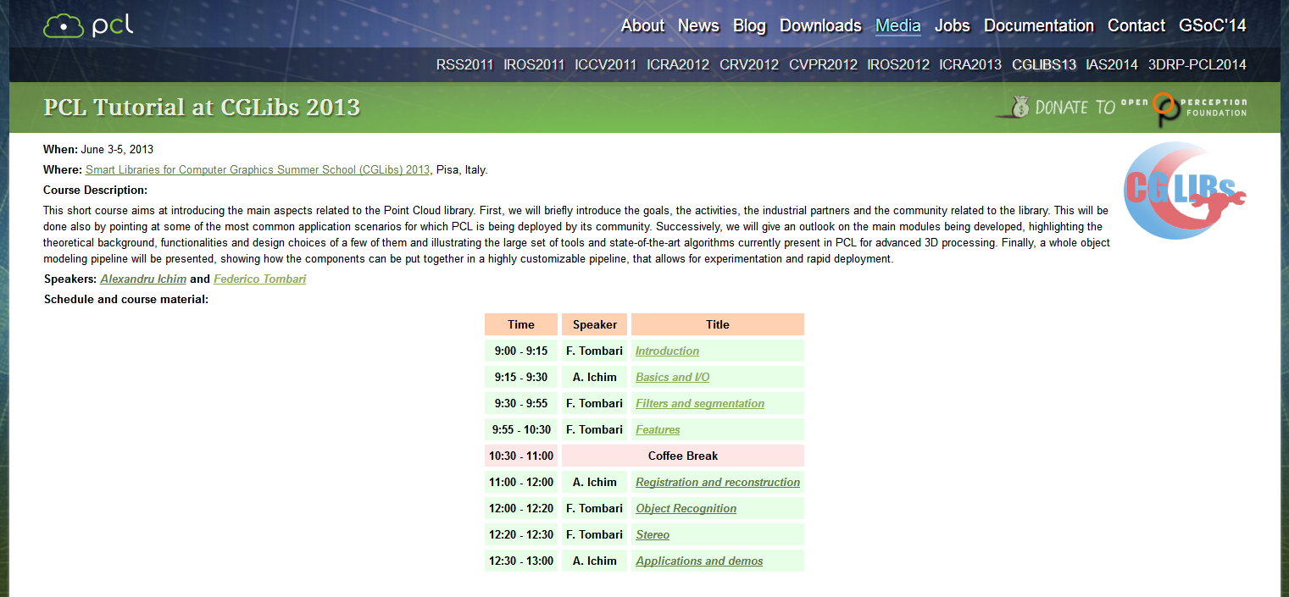Viewport: 1289px width, 597px height.
Task: Open the CVPR2012 submenu link
Action: [x=823, y=64]
